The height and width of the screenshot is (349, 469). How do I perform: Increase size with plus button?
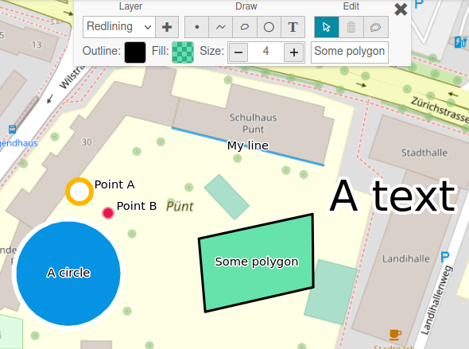point(294,52)
